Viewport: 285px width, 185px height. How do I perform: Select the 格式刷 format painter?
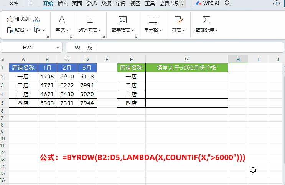(18, 19)
